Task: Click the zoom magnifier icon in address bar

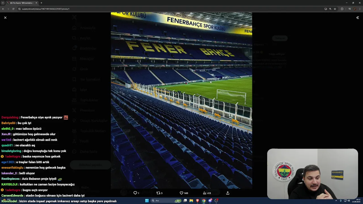Action: 330,9
